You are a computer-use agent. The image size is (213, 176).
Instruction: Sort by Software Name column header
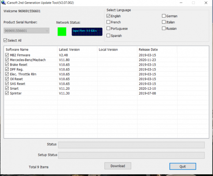pos(30,50)
